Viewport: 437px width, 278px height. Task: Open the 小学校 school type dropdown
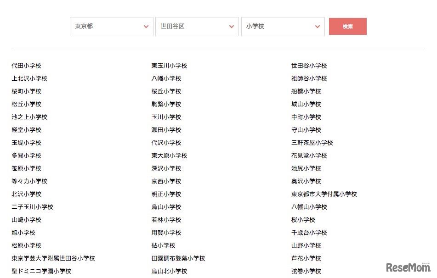(x=283, y=26)
